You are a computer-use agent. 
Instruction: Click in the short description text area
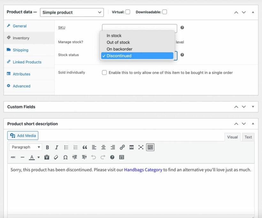click(131, 189)
